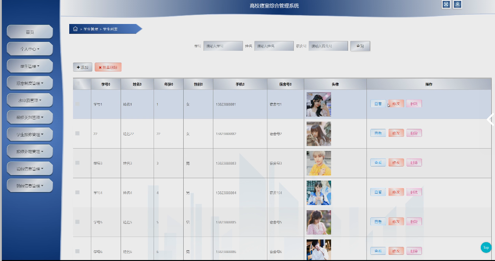The image size is (495, 261).
Task: View details of student 姓名22
Action: click(x=378, y=133)
